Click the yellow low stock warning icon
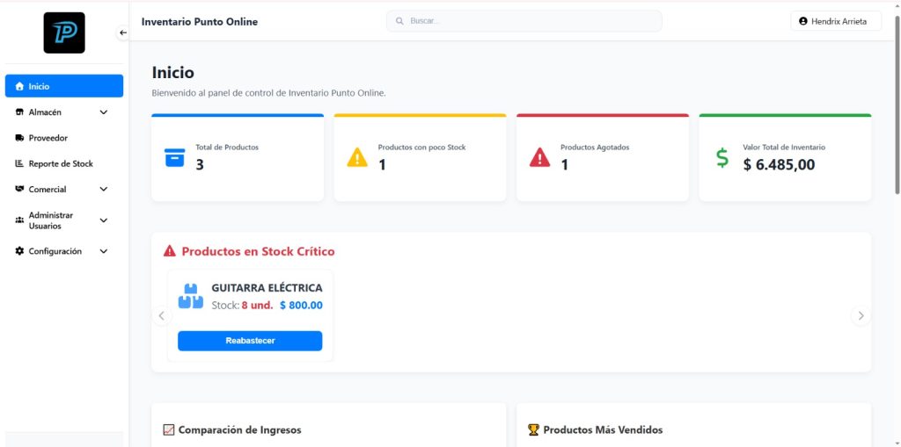 click(357, 158)
